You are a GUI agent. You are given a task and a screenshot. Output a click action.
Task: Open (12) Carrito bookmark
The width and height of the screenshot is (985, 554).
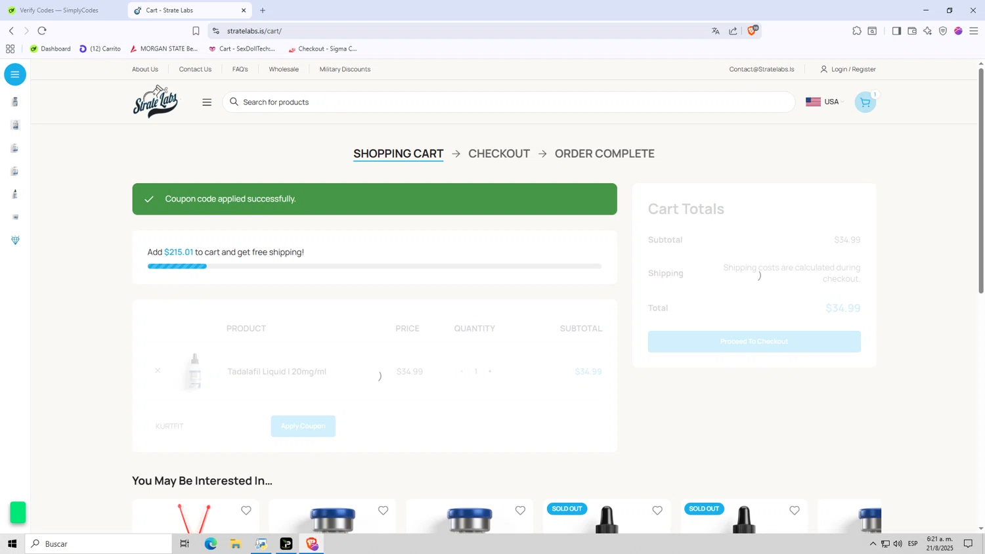100,49
